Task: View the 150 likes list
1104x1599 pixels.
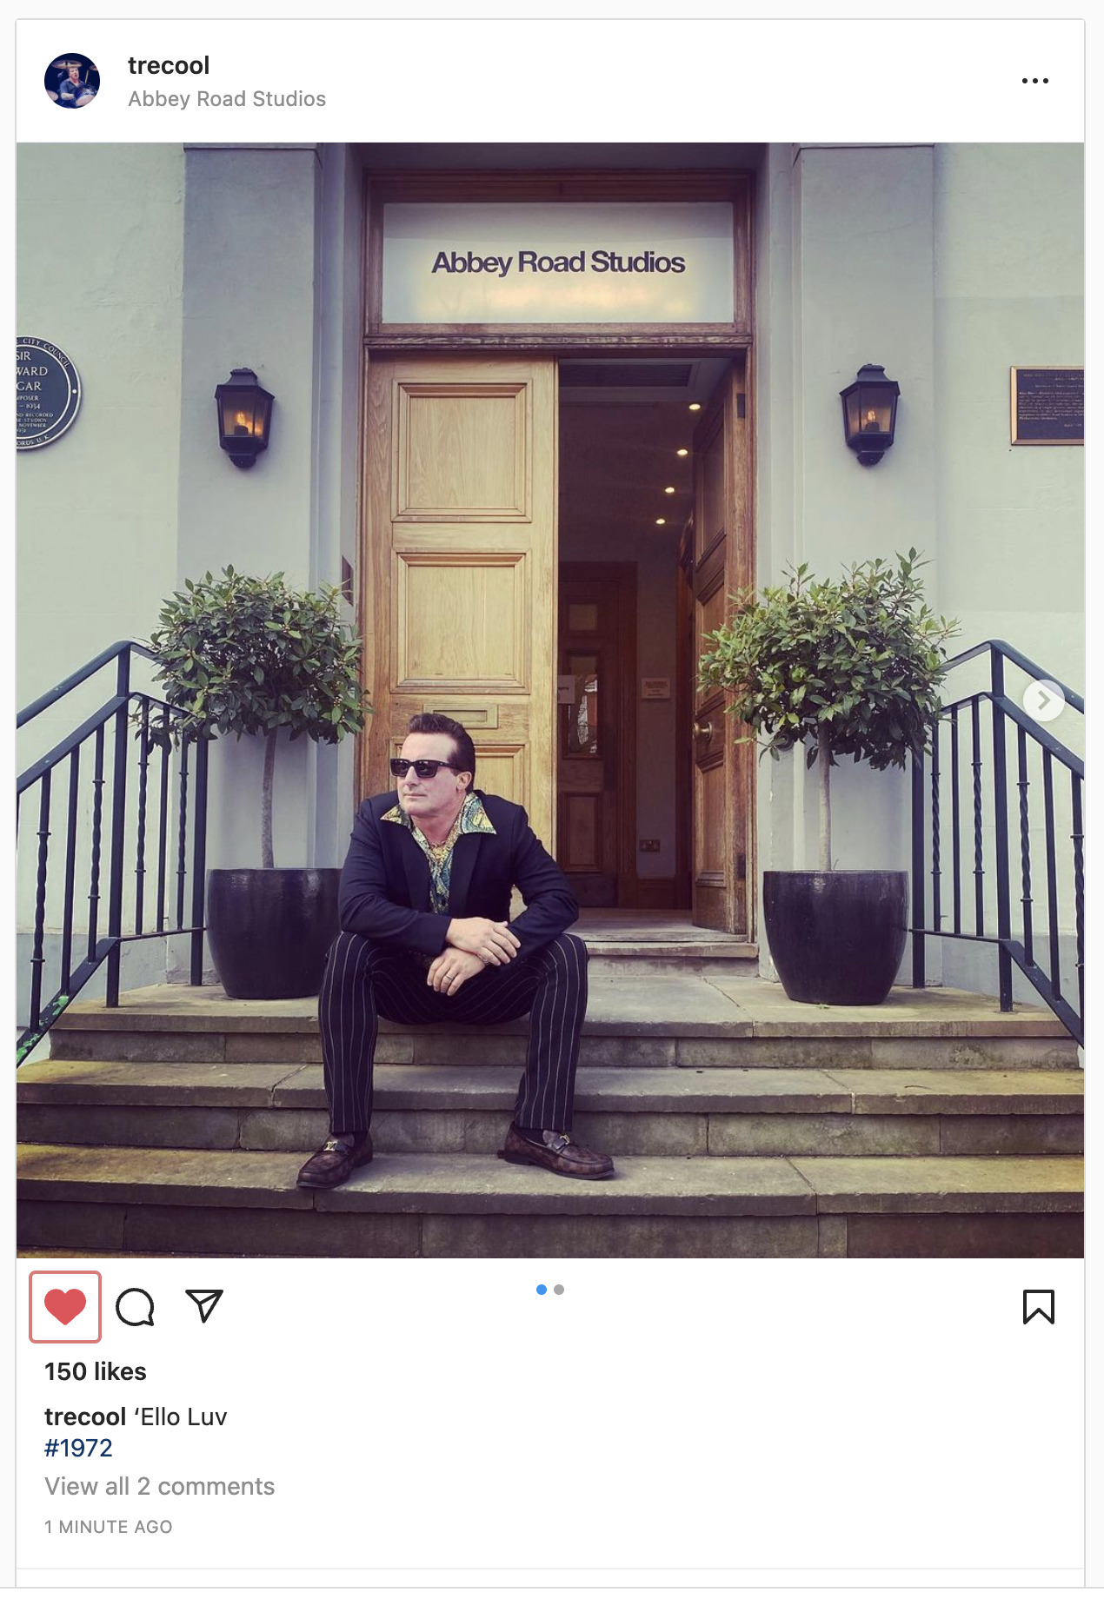Action: [96, 1371]
